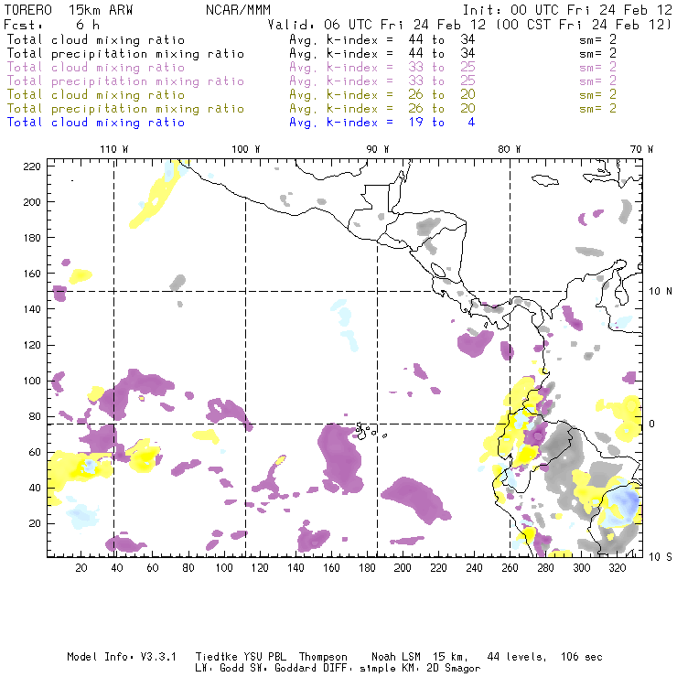Click the 'Tiedtke YSU PBL' text

(241, 657)
